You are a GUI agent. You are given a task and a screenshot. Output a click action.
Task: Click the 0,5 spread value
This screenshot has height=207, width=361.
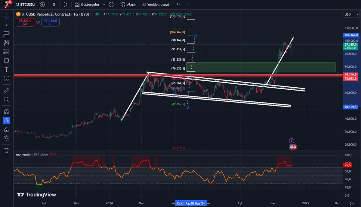[x=38, y=22]
